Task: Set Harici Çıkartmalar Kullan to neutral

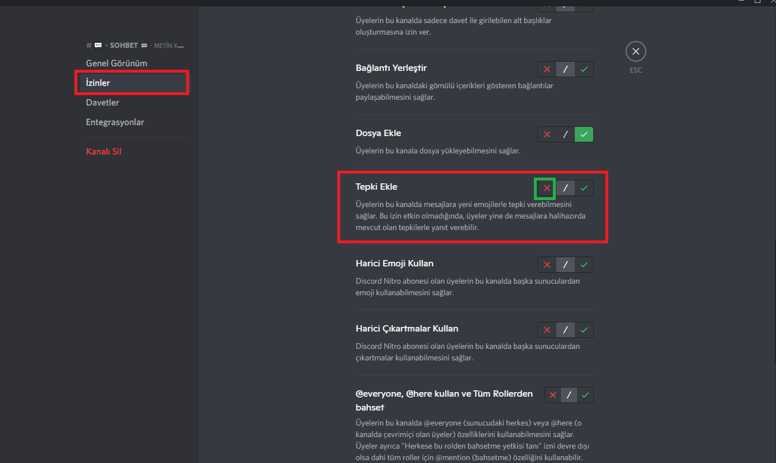Action: [x=566, y=330]
